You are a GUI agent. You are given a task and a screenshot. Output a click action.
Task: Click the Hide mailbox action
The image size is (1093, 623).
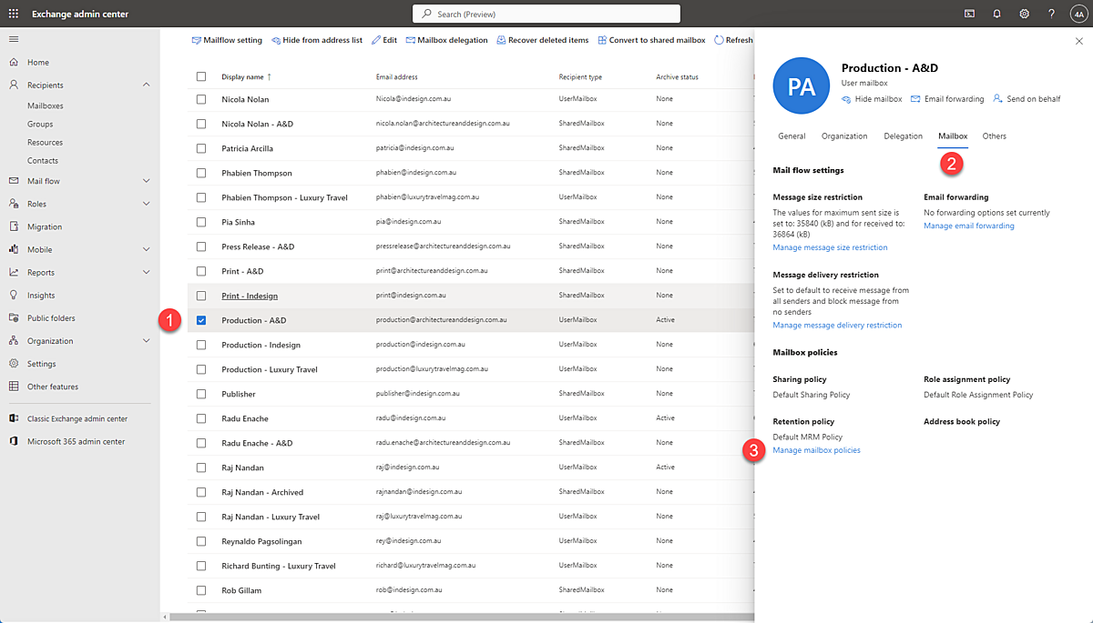[x=872, y=98]
